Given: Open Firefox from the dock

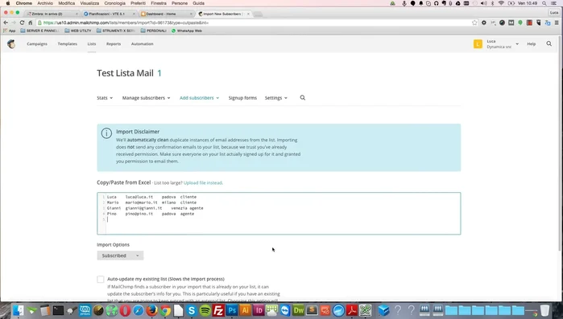Looking at the screenshot, I should tap(152, 310).
